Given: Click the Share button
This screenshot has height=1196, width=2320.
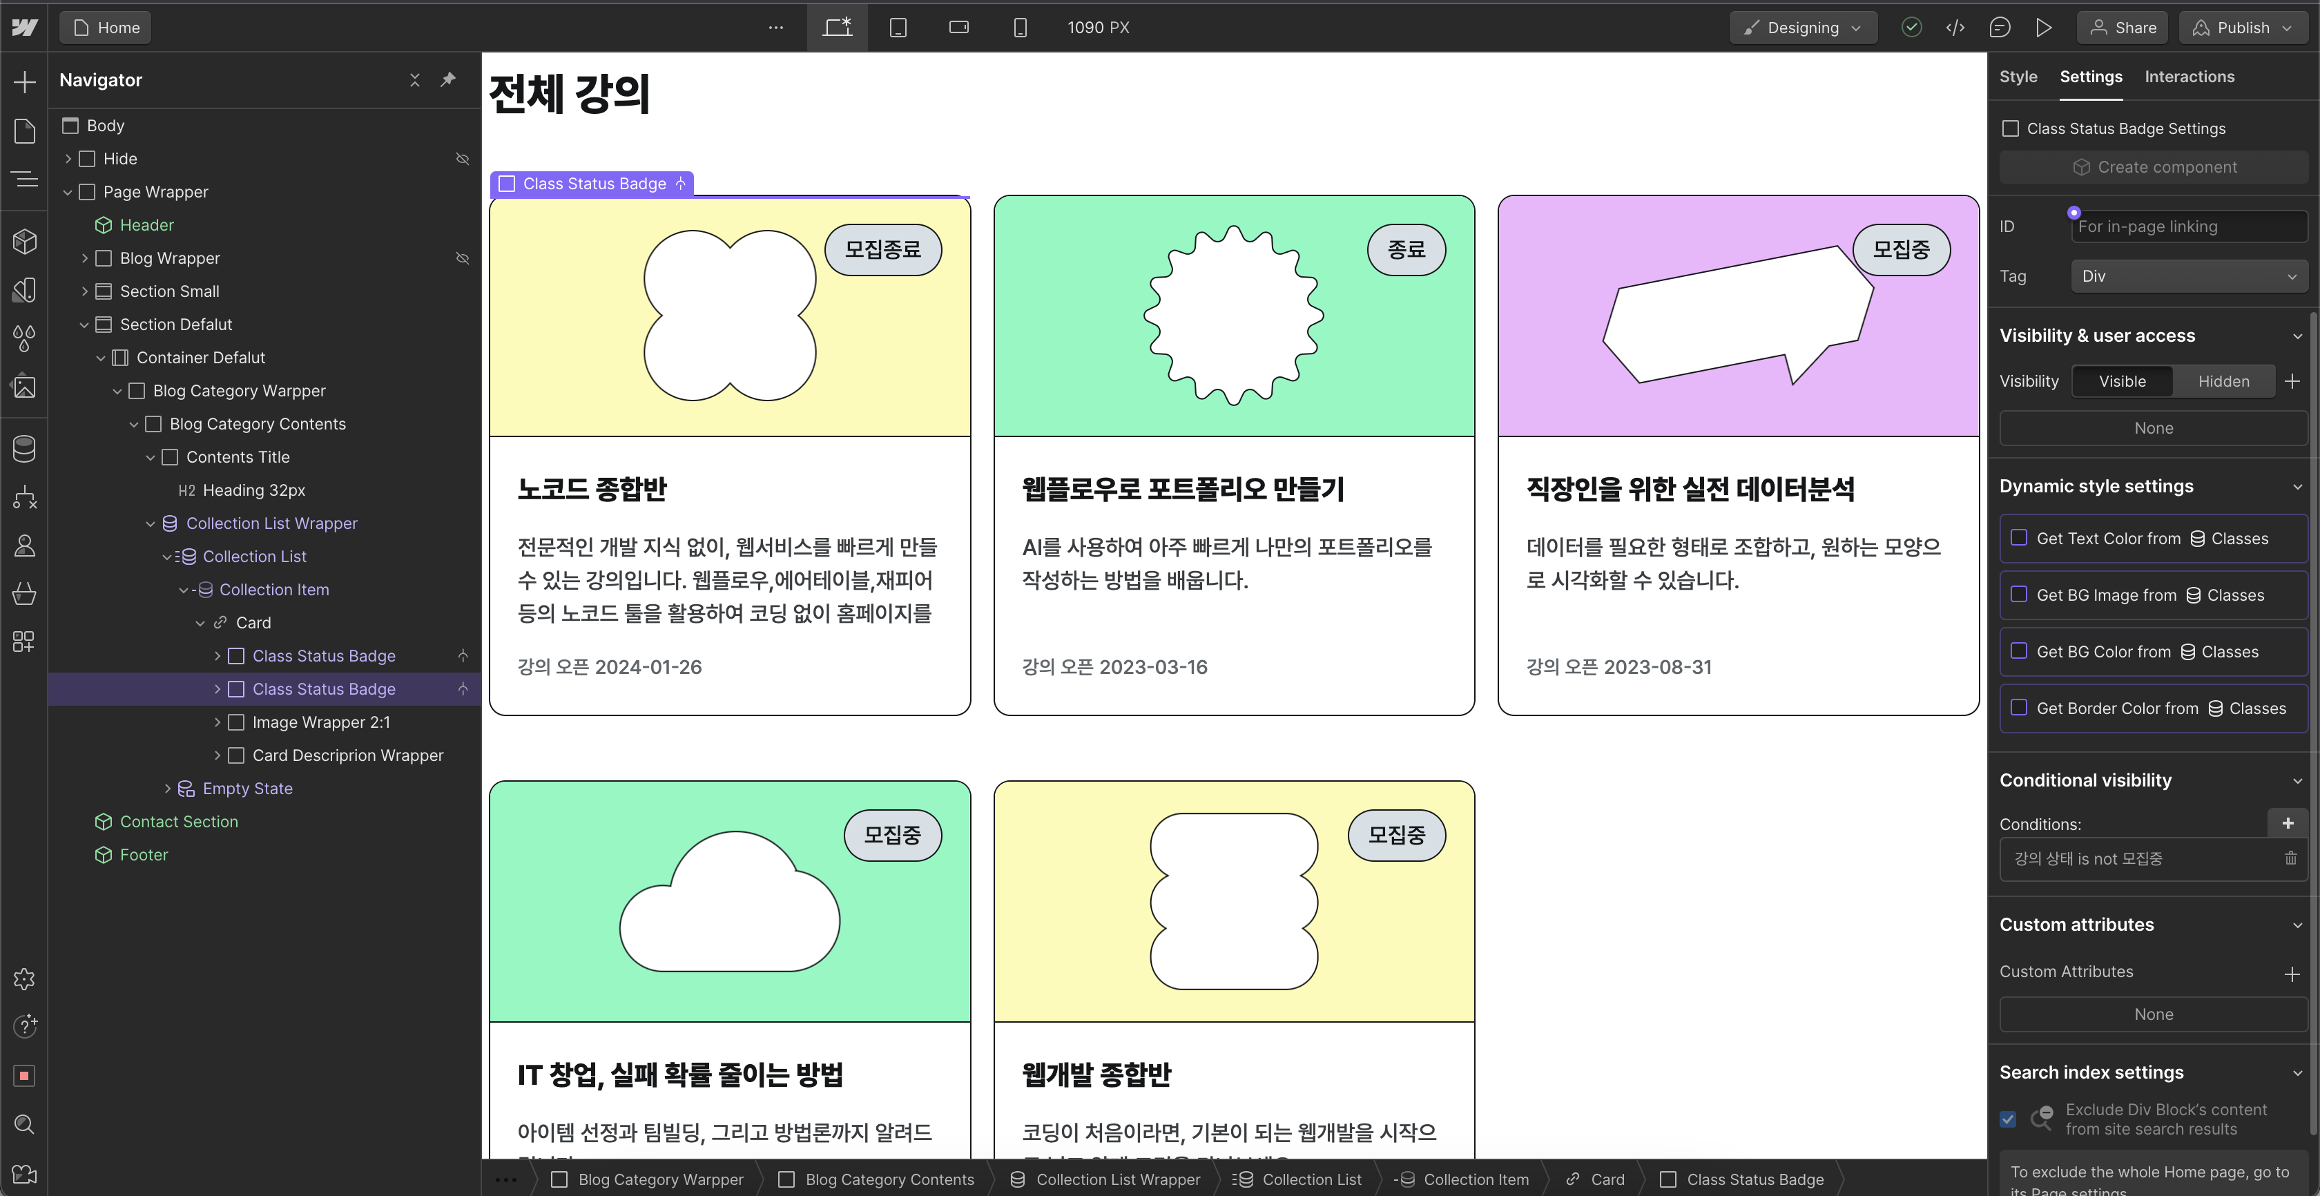Looking at the screenshot, I should [2124, 28].
